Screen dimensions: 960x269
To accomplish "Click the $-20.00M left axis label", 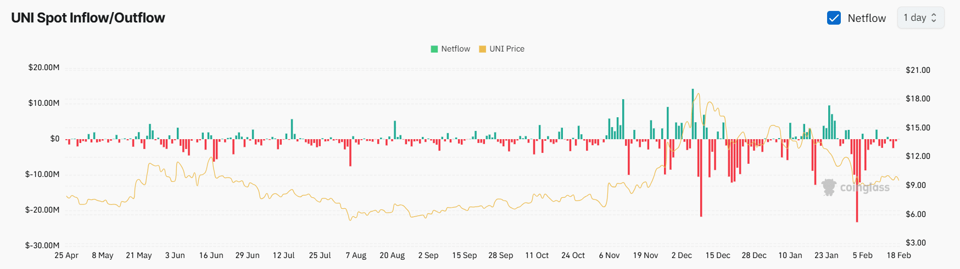I will click(42, 210).
